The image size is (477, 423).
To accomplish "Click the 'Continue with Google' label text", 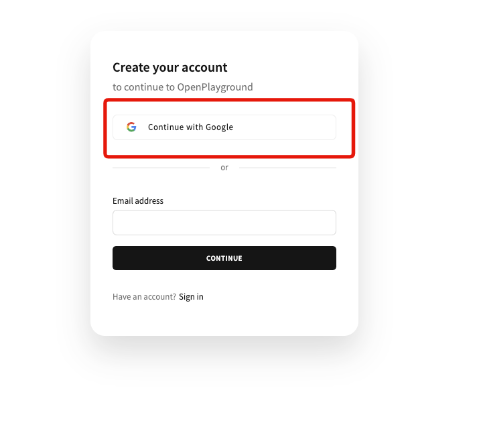I will point(190,127).
